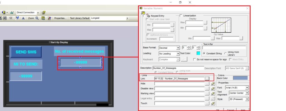
Task: Clear the Touch link with eraser icon
Action: click(x=213, y=103)
